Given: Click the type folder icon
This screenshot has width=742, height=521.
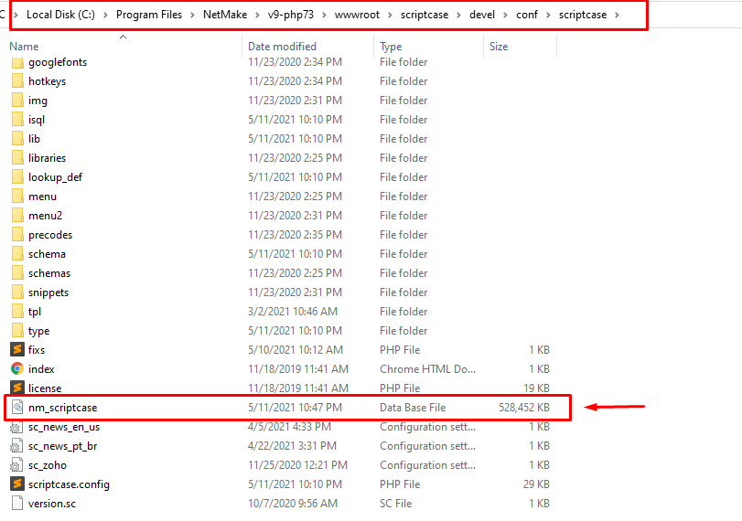Looking at the screenshot, I should (x=17, y=331).
